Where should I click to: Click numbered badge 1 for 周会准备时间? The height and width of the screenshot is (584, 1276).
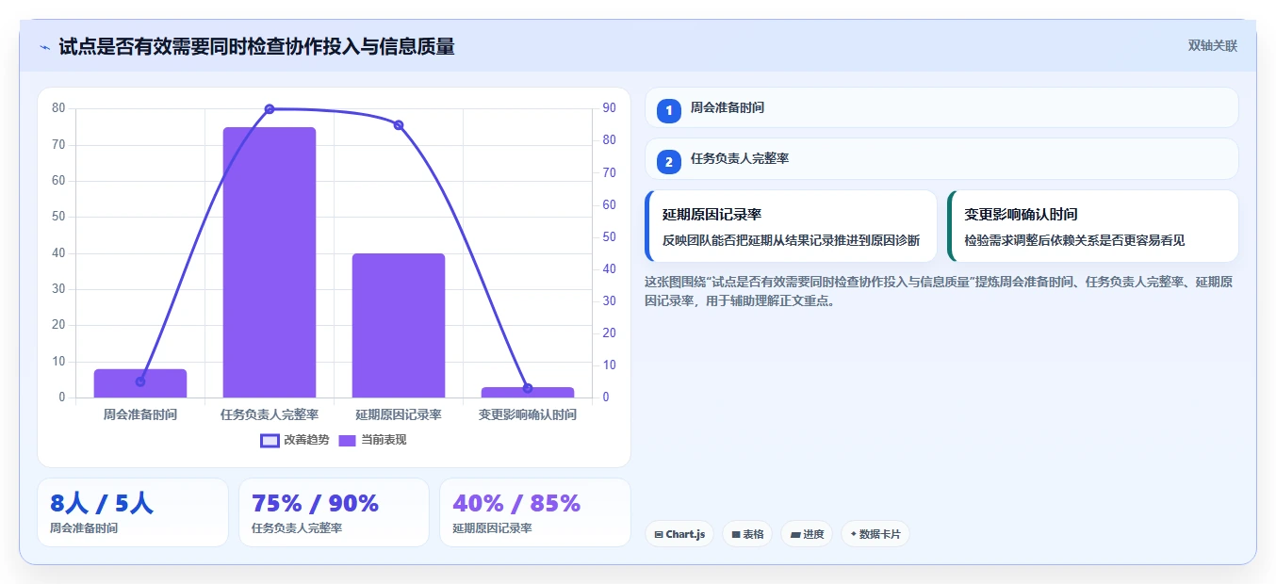click(669, 110)
